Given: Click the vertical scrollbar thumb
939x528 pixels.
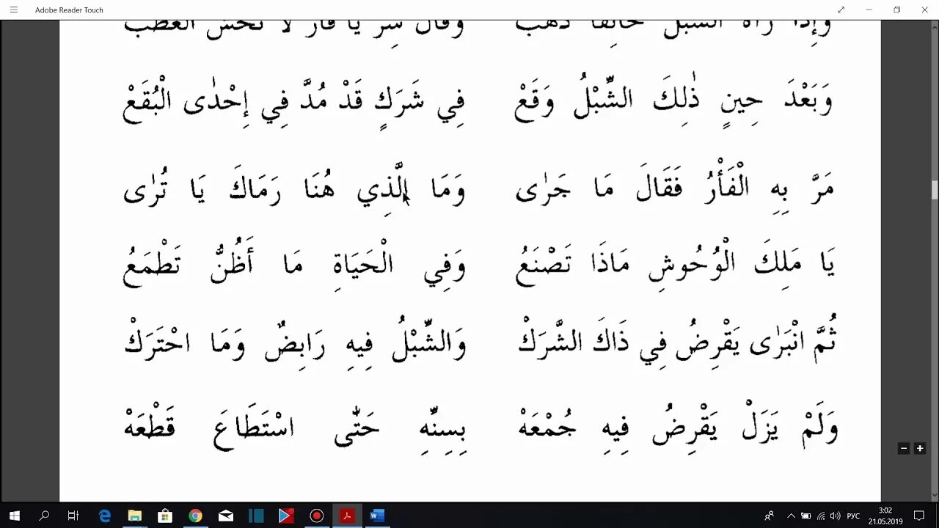Looking at the screenshot, I should coord(935,190).
